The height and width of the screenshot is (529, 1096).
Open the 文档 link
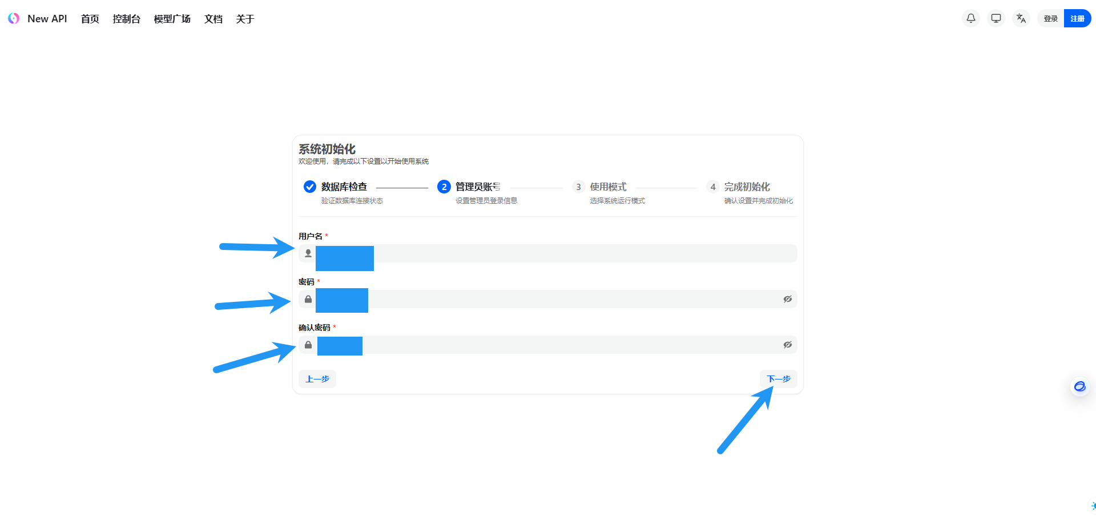(x=213, y=19)
